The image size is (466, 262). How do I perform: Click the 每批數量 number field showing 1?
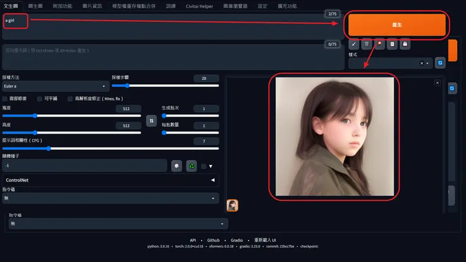coord(206,126)
